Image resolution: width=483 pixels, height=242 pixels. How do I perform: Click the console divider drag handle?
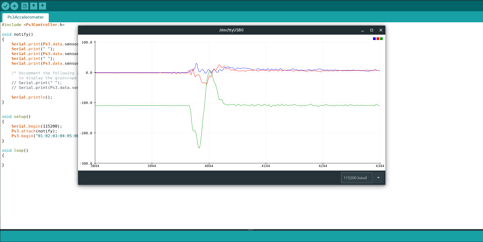250,230
